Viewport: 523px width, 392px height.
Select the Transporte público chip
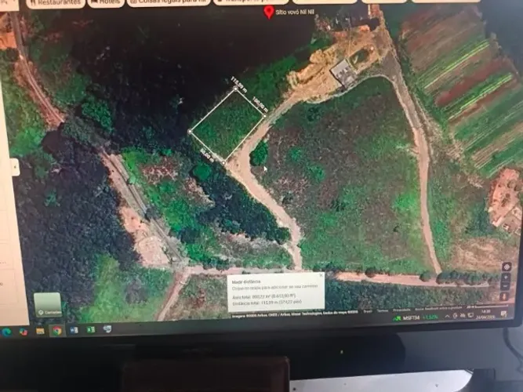point(252,2)
